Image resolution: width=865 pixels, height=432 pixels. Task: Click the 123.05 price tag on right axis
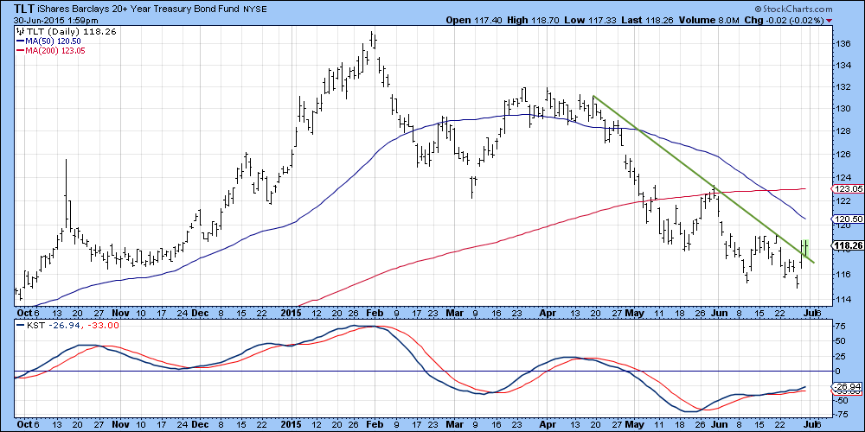click(848, 188)
